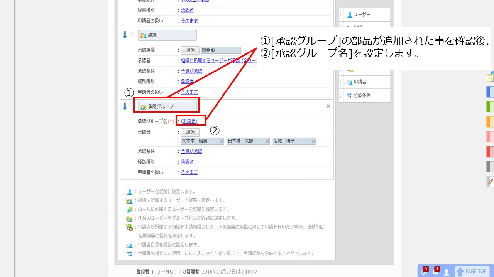This screenshot has height=277, width=494.
Task: Remove 六本木 昭男 from approvers
Action: click(x=222, y=141)
